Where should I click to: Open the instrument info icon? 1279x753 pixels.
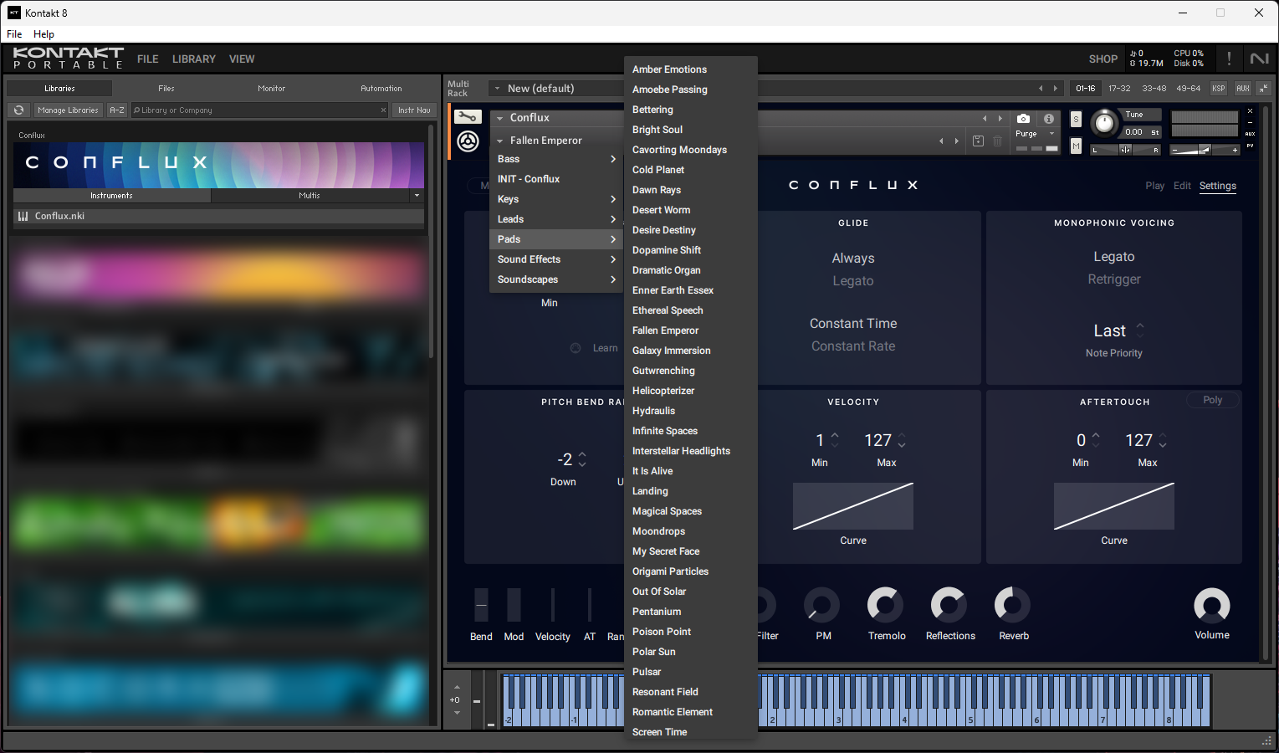(x=1049, y=119)
